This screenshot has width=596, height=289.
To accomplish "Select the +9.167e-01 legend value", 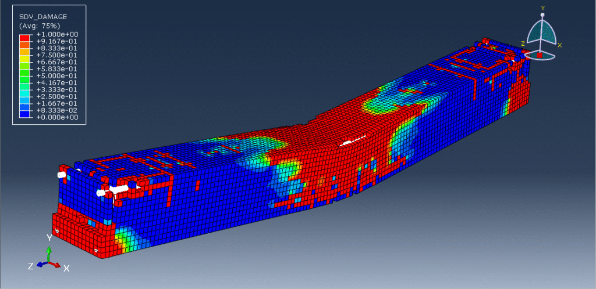I will pyautogui.click(x=57, y=41).
